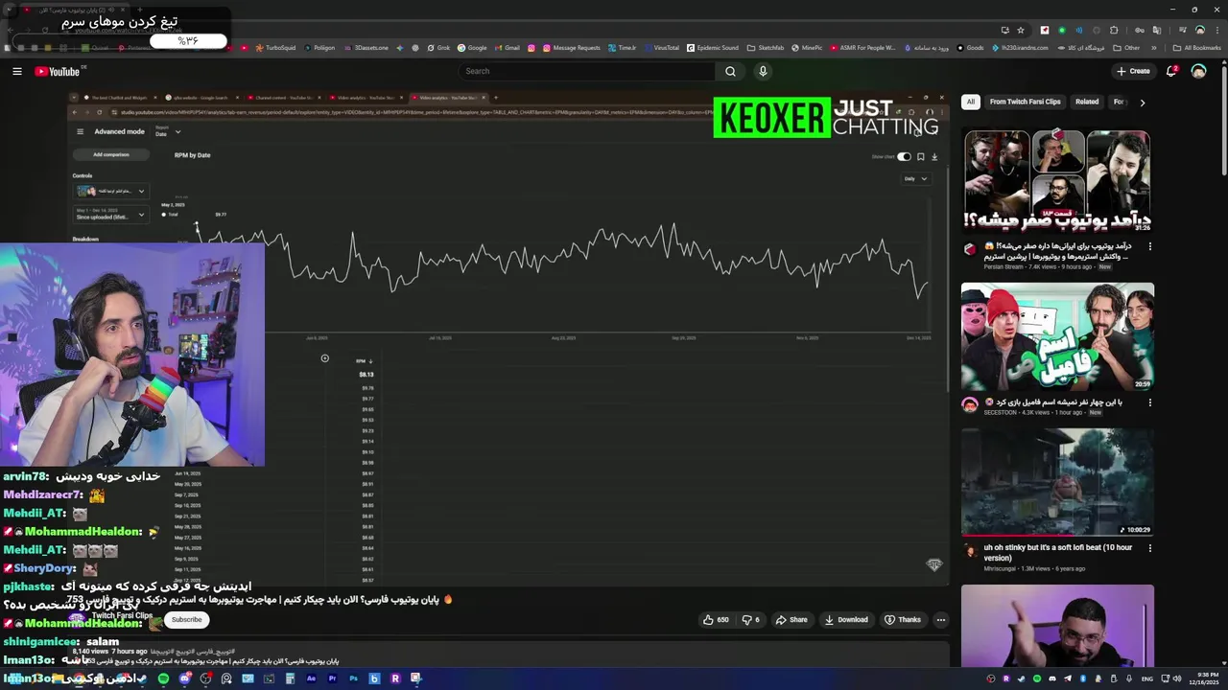Dislike the video
The height and width of the screenshot is (690, 1228).
click(750, 620)
